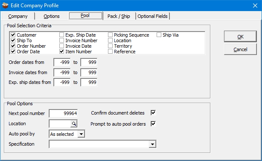Click the Exp. ship dates to field

click(89, 82)
